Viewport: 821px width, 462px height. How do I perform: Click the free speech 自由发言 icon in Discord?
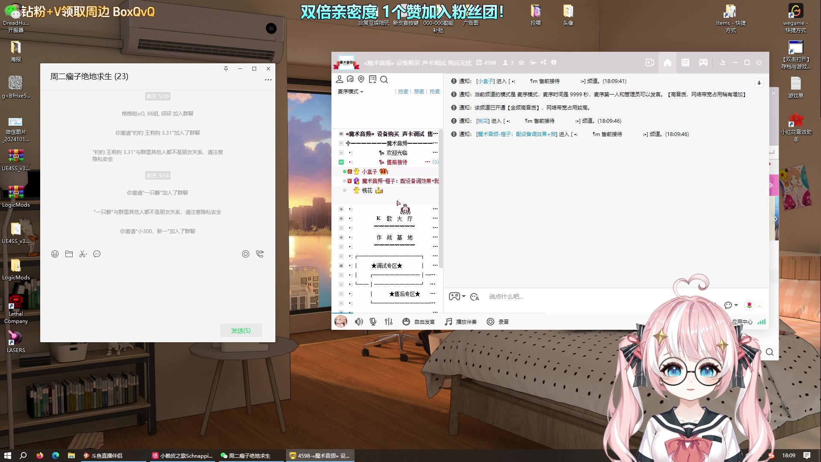406,322
